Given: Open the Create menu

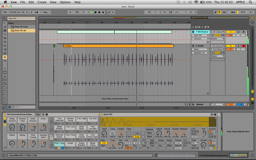Looking at the screenshot, I should click(x=42, y=2).
